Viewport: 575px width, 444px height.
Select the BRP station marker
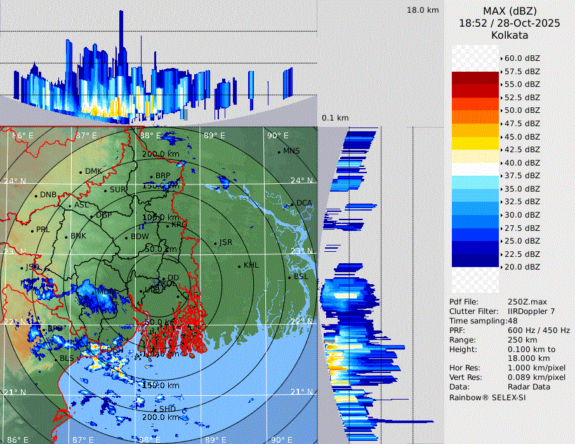pyautogui.click(x=152, y=176)
